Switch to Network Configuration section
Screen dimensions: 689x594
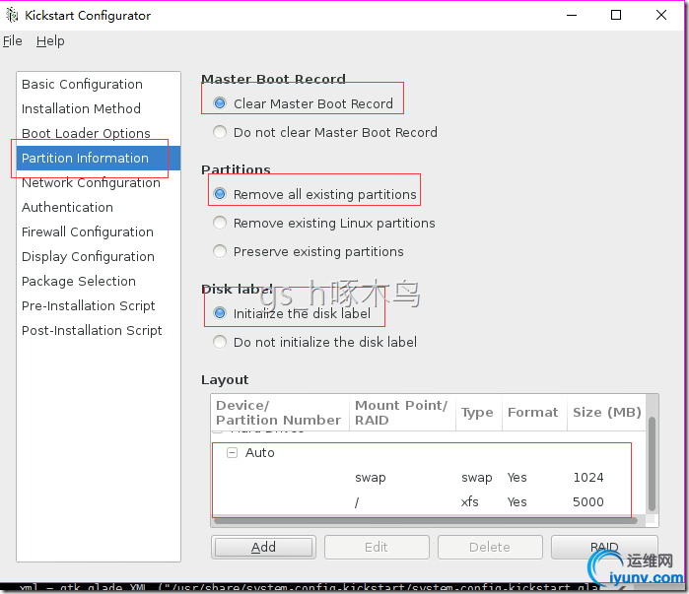click(x=99, y=182)
